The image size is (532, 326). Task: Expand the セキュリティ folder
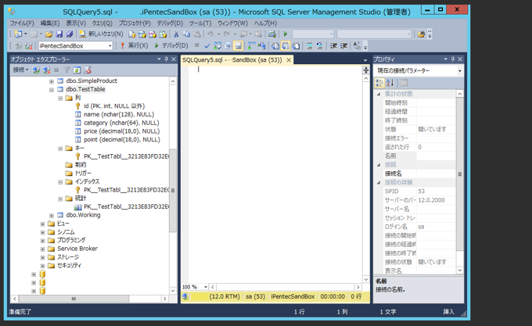pyautogui.click(x=43, y=266)
